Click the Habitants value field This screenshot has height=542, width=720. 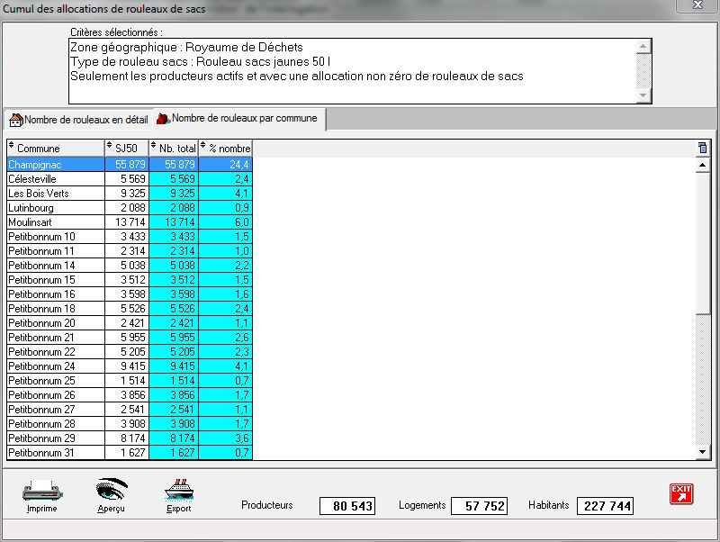(605, 507)
